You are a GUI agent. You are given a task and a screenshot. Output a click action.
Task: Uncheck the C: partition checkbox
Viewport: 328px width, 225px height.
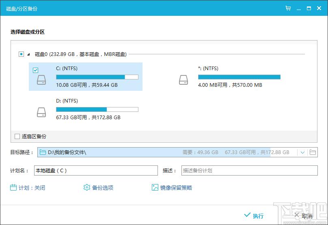point(35,70)
